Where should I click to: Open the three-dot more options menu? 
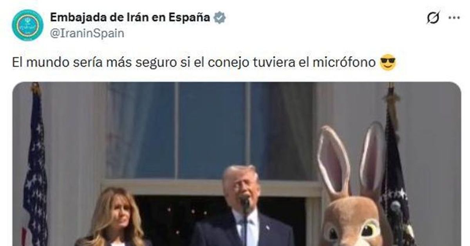pyautogui.click(x=454, y=18)
